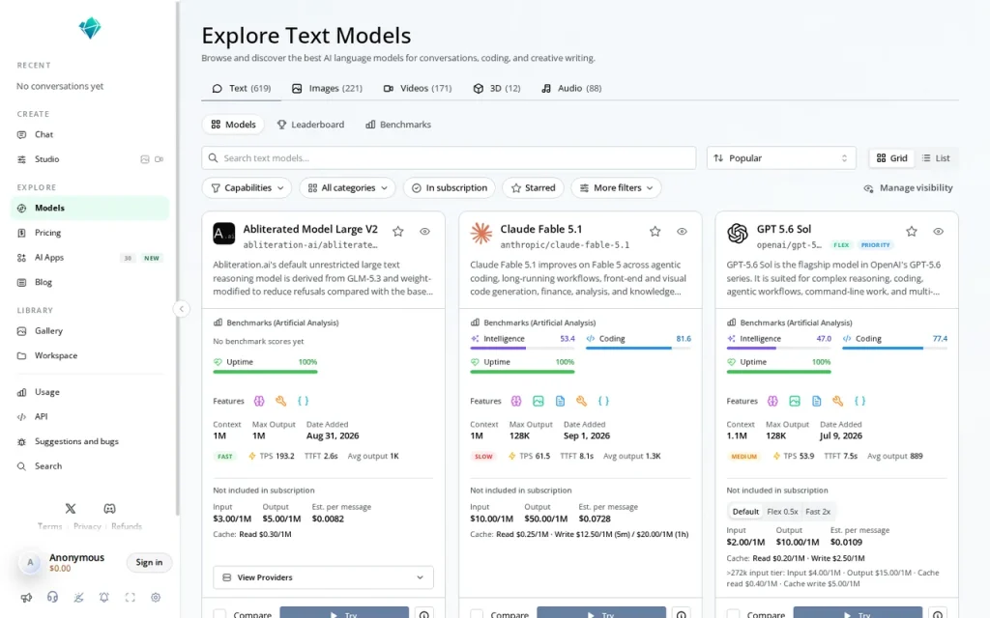Open the Refunds link
Image resolution: width=990 pixels, height=618 pixels.
127,526
